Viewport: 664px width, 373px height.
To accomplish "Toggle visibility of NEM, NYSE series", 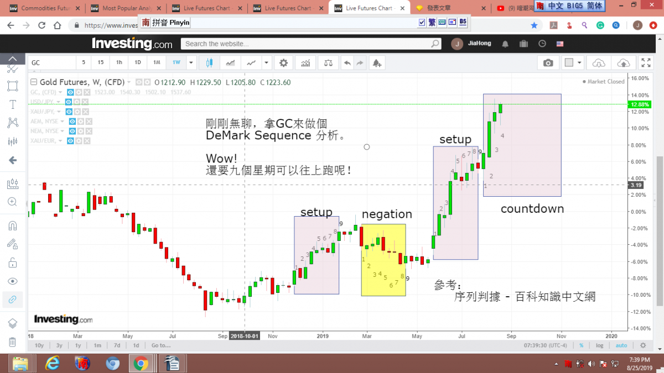I will point(72,131).
